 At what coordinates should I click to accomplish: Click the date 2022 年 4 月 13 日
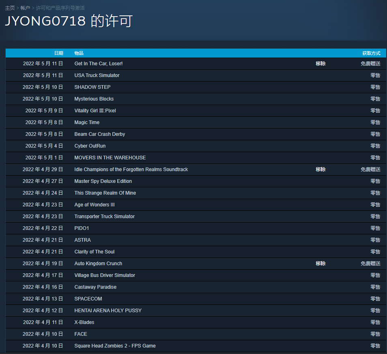[43, 299]
